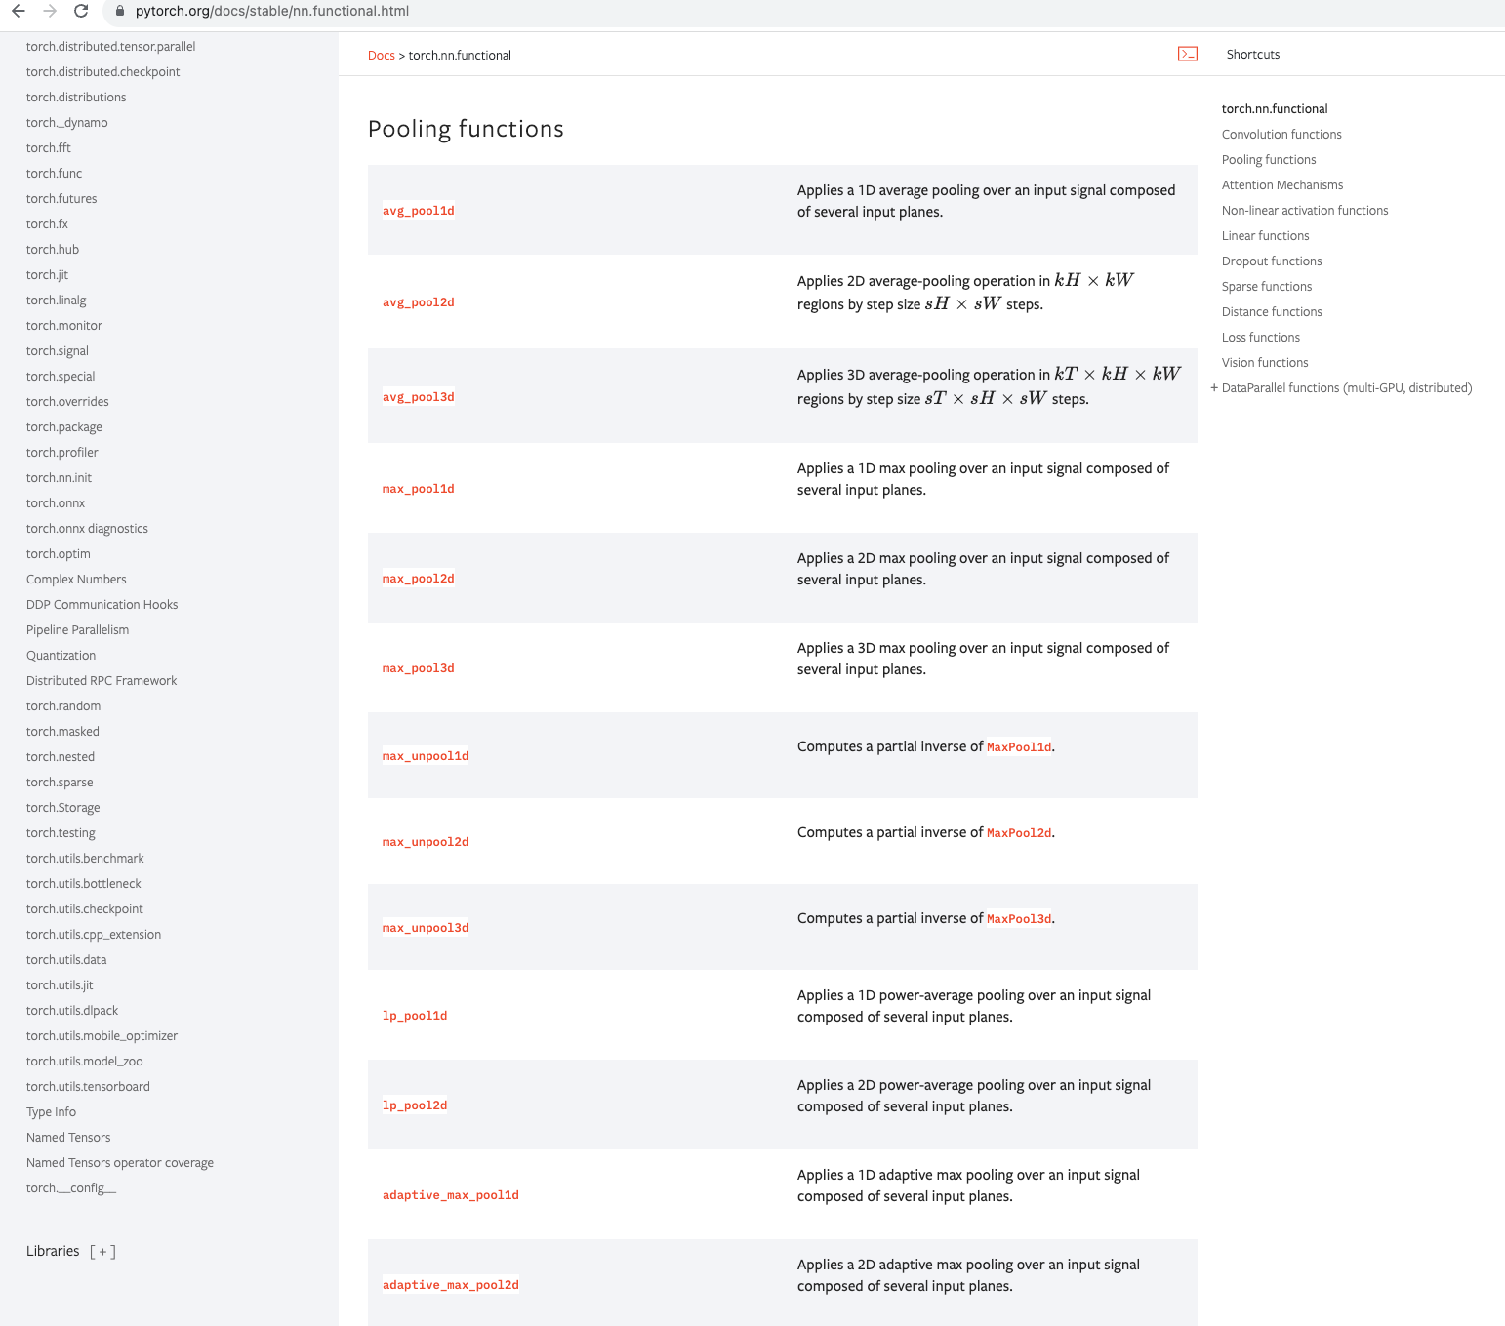Viewport: 1505px width, 1326px height.
Task: Open the Docs breadcrumb link
Action: (x=381, y=56)
